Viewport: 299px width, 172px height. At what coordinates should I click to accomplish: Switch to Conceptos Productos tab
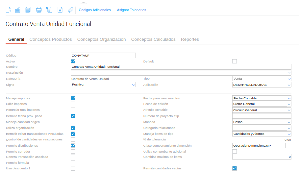tap(51, 39)
